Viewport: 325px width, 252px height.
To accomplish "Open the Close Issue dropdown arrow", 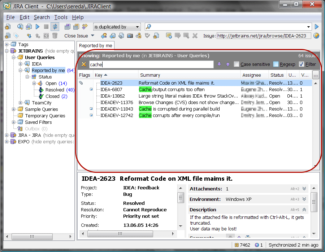I will coord(92,35).
